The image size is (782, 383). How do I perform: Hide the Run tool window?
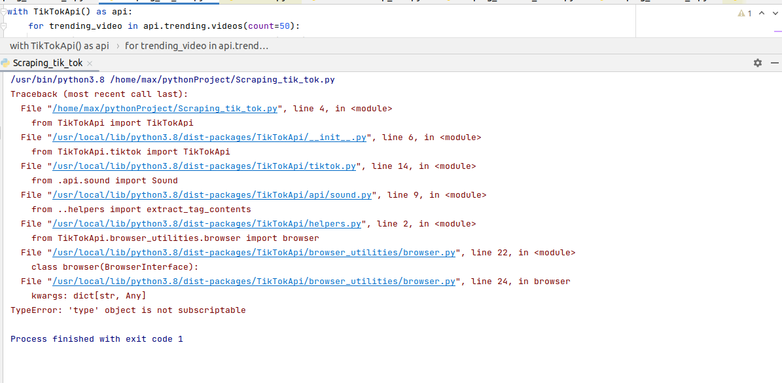coord(775,63)
